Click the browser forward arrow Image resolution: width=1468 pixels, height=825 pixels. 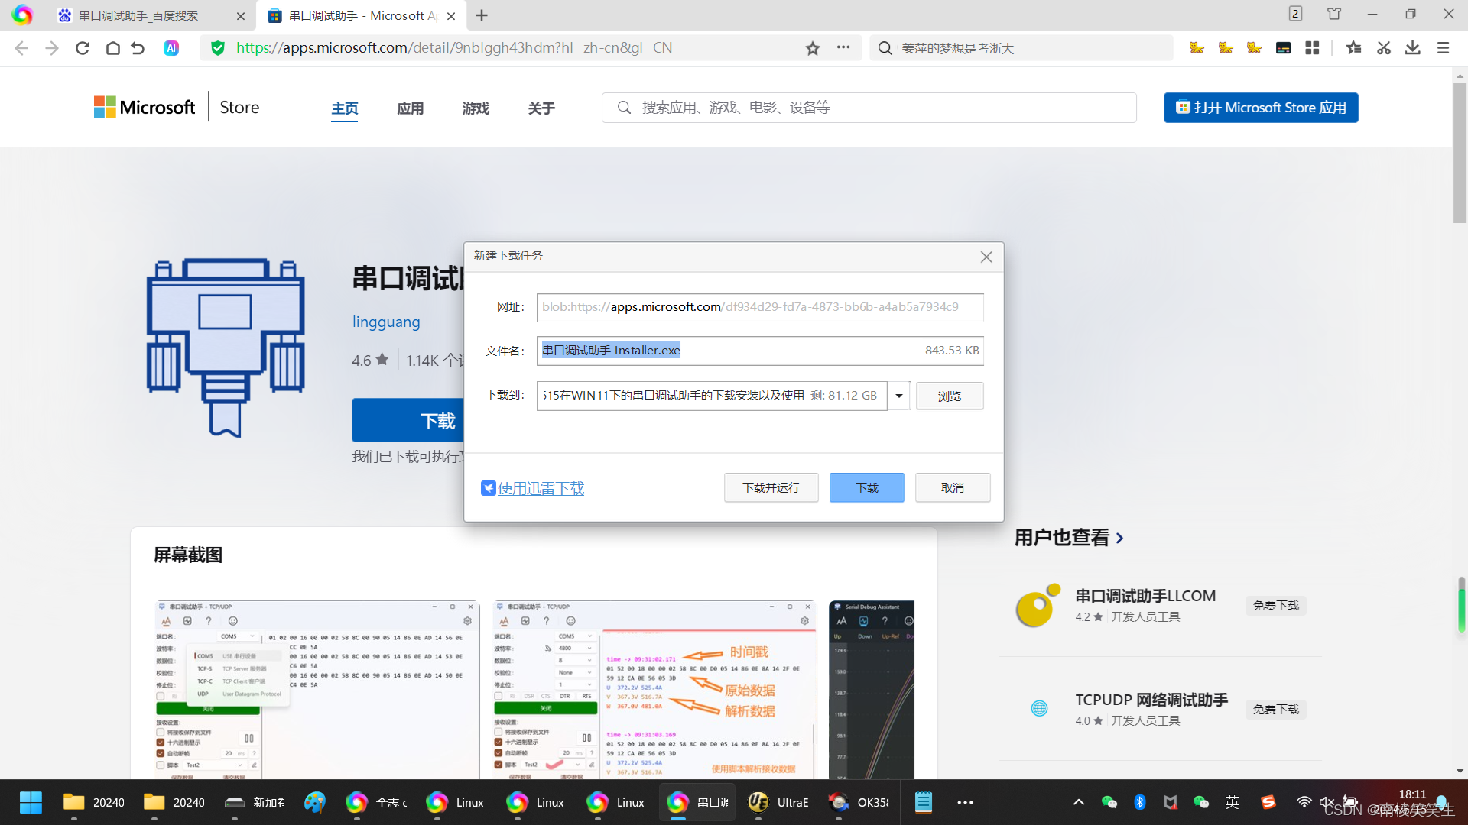tap(52, 48)
